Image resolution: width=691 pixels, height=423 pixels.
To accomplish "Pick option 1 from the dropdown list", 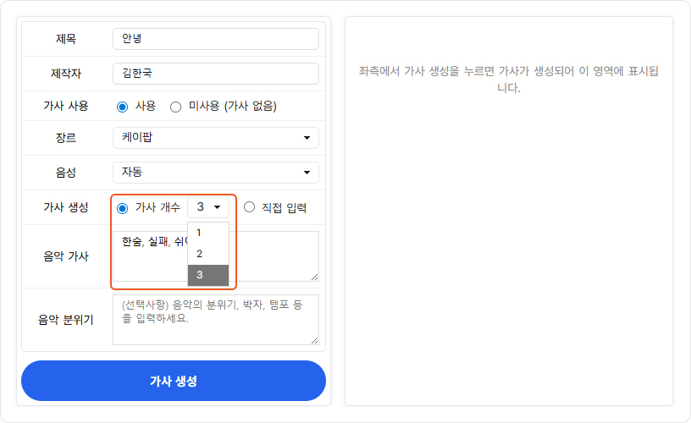I will (x=207, y=233).
